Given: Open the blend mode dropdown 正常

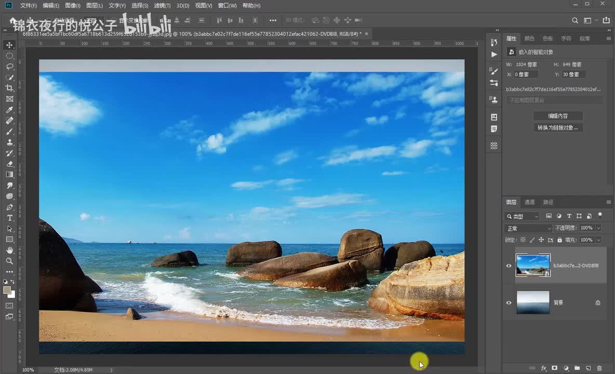Looking at the screenshot, I should click(529, 229).
